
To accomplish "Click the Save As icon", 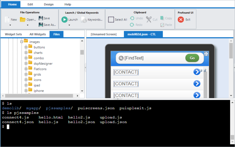I will [x=41, y=25].
